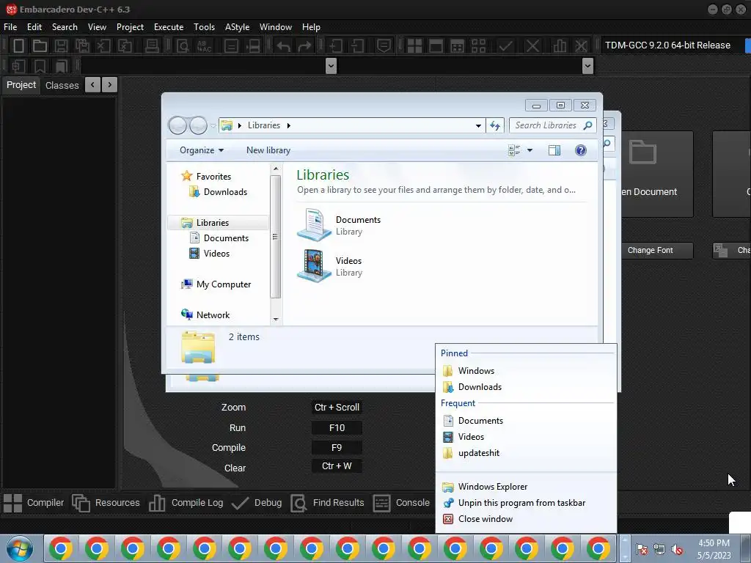Open updateshit folder from Frequent list
This screenshot has height=563, width=751.
(x=525, y=453)
